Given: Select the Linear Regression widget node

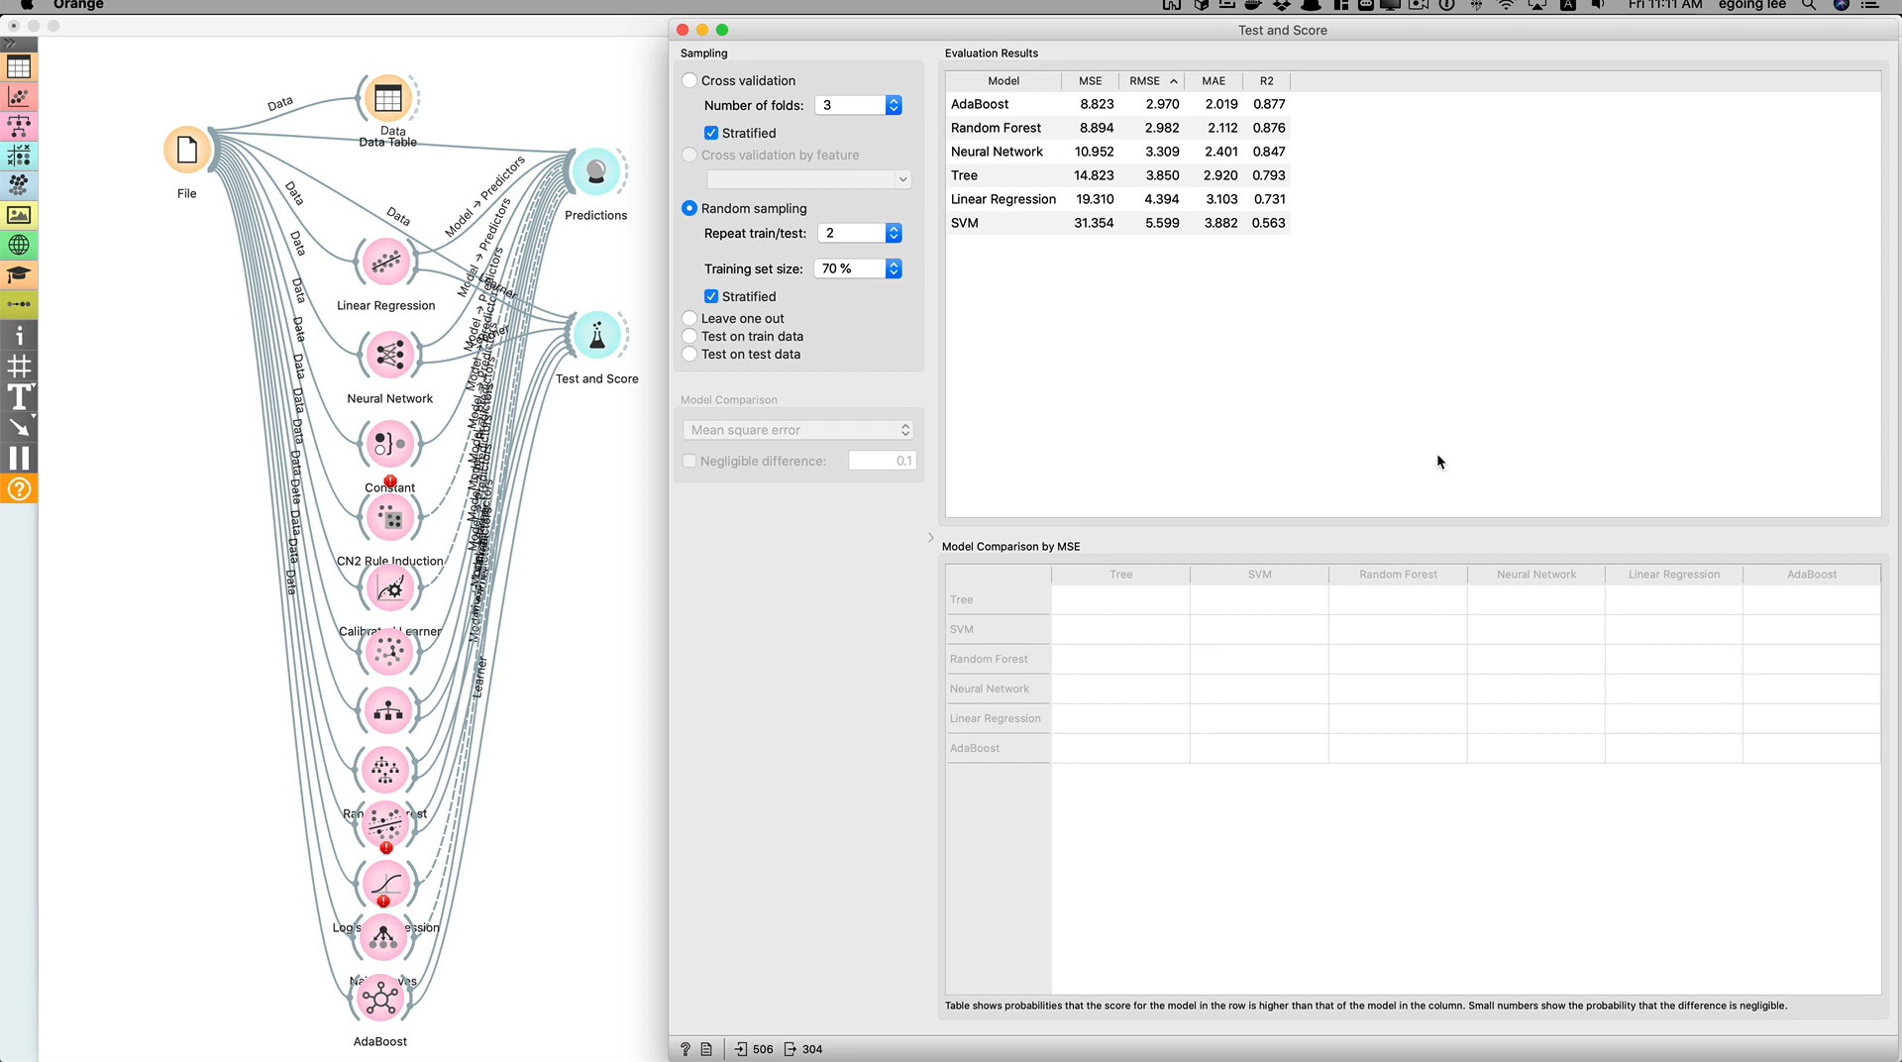Looking at the screenshot, I should [386, 263].
